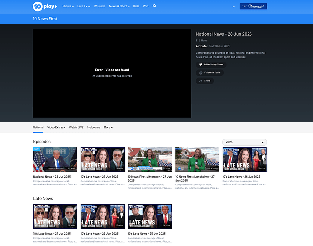
Task: Expand the Shows menu
Action: coord(68,6)
